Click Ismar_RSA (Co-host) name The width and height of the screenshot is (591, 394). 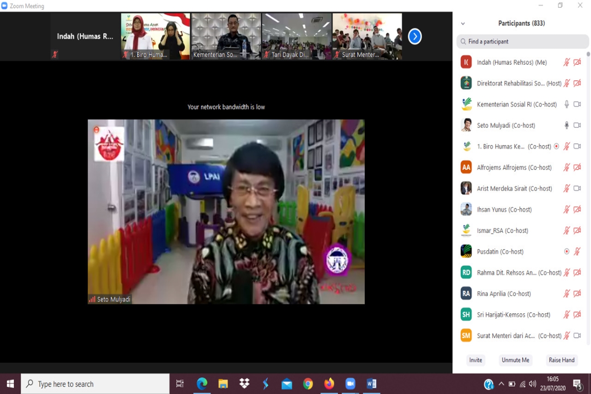coord(502,230)
